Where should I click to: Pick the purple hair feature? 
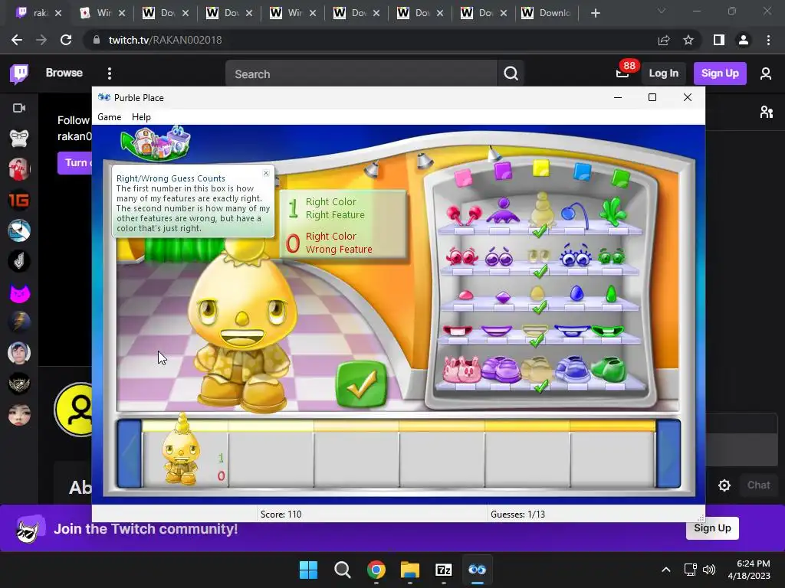coord(503,211)
